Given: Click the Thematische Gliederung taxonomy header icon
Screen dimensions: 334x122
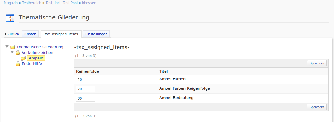Looking at the screenshot, I should tap(10, 18).
